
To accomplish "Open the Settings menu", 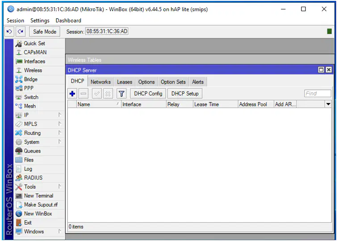I will (x=40, y=21).
